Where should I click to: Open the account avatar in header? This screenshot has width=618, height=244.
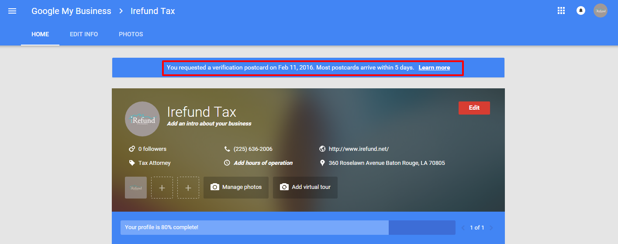click(x=600, y=11)
